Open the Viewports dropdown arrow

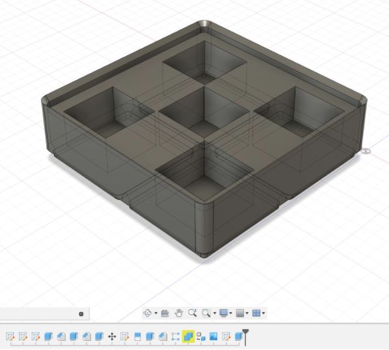click(x=263, y=314)
